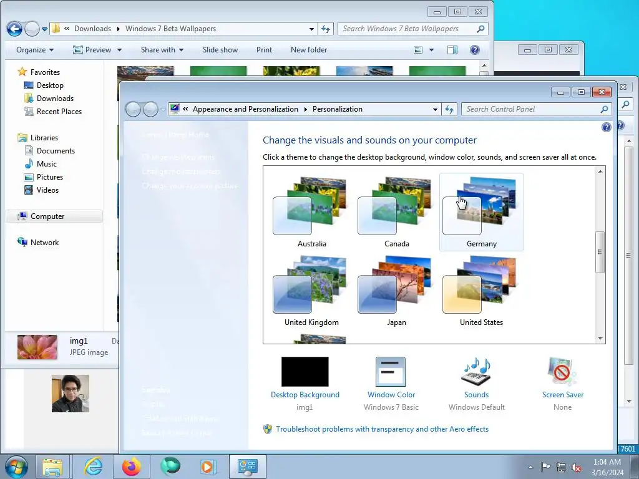Start Slide show in Explorer

click(x=220, y=50)
